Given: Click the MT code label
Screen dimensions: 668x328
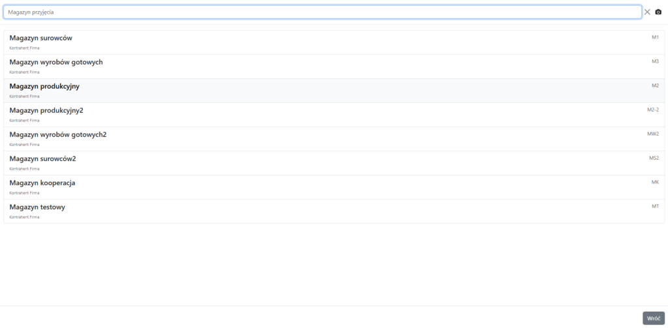Looking at the screenshot, I should pos(655,206).
